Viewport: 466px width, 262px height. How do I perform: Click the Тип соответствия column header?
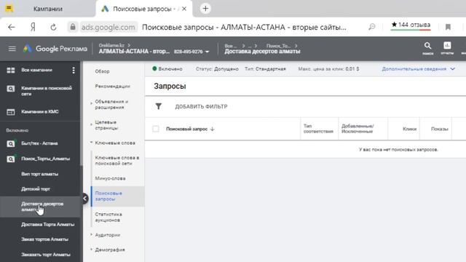point(318,129)
